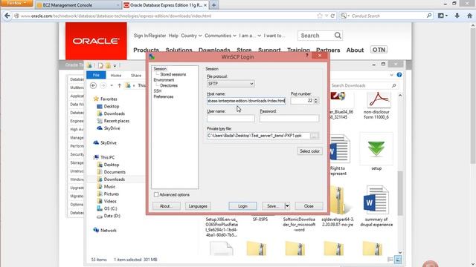Click Sign In/Register on Oracle page
476x267 pixels.
pos(149,36)
